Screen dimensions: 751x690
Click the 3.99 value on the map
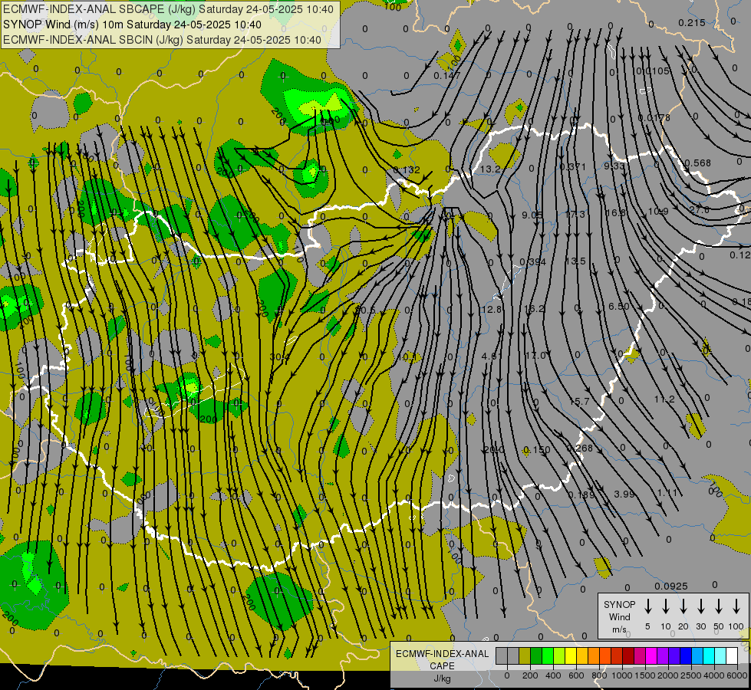pyautogui.click(x=624, y=495)
